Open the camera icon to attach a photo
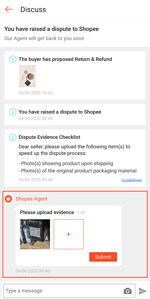The height and width of the screenshot is (299, 150). [127, 291]
